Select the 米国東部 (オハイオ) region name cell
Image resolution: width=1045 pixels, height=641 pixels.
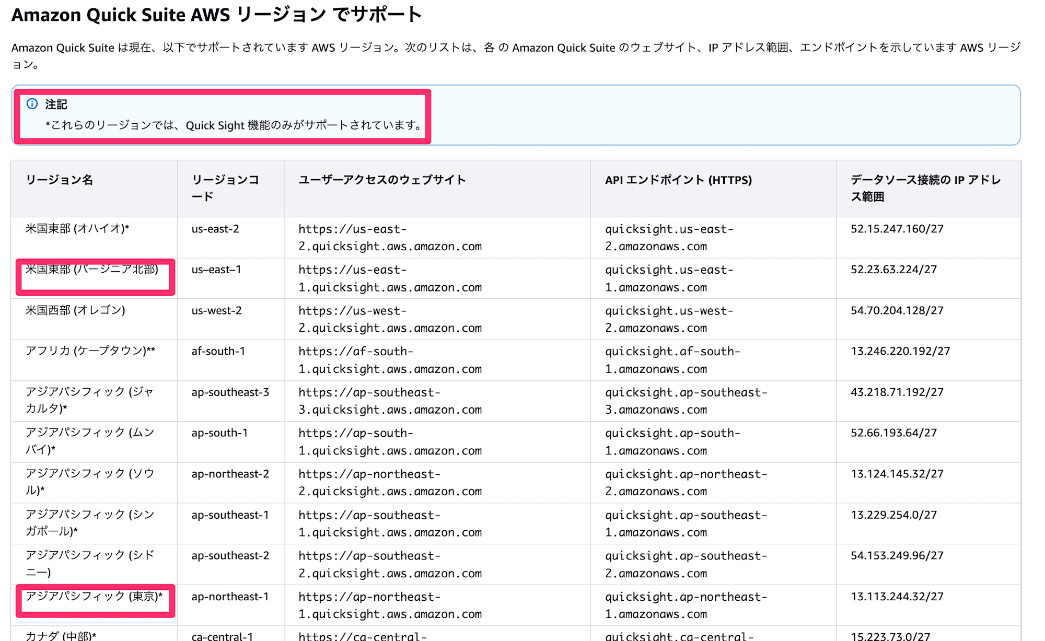point(77,229)
